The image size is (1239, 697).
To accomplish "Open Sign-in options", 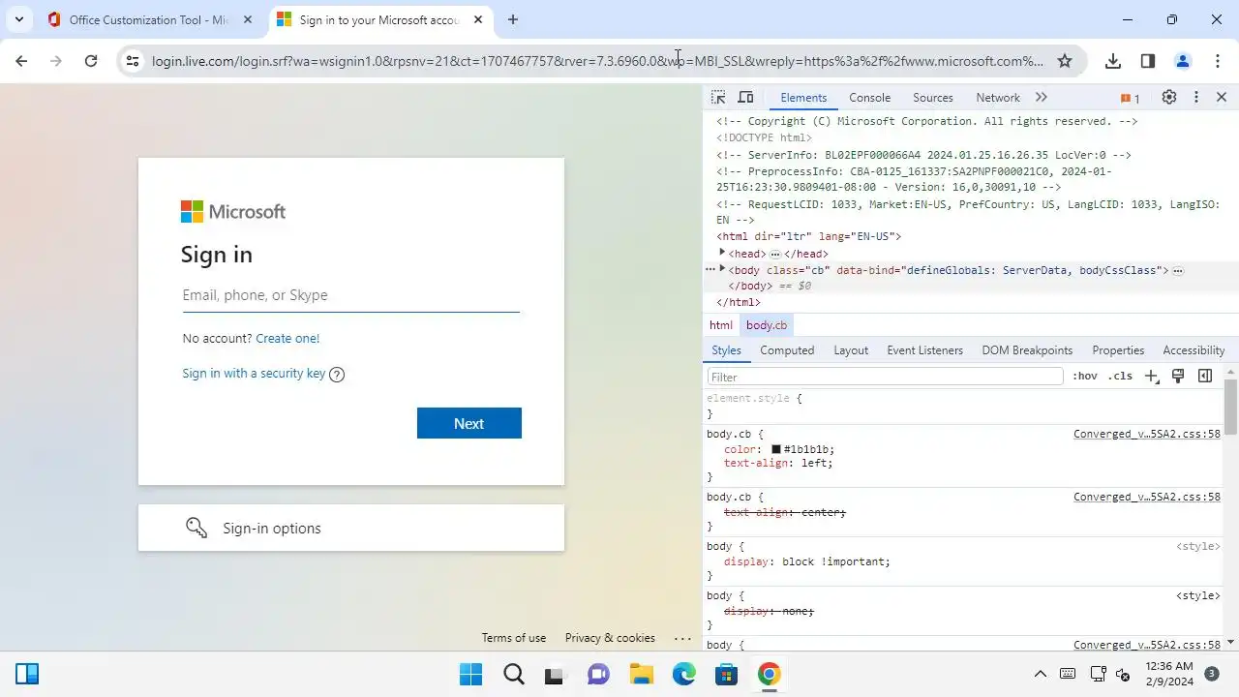I will click(350, 528).
